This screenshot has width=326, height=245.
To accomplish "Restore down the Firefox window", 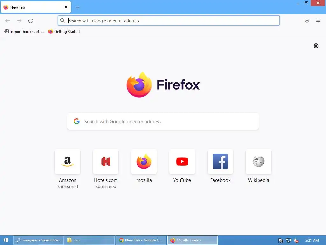I will coord(306,3).
